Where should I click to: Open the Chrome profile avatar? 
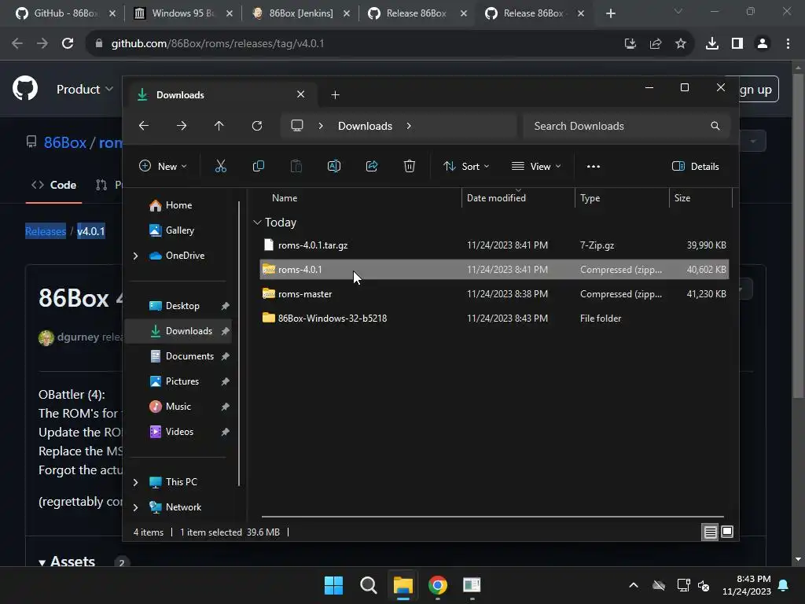(x=763, y=44)
